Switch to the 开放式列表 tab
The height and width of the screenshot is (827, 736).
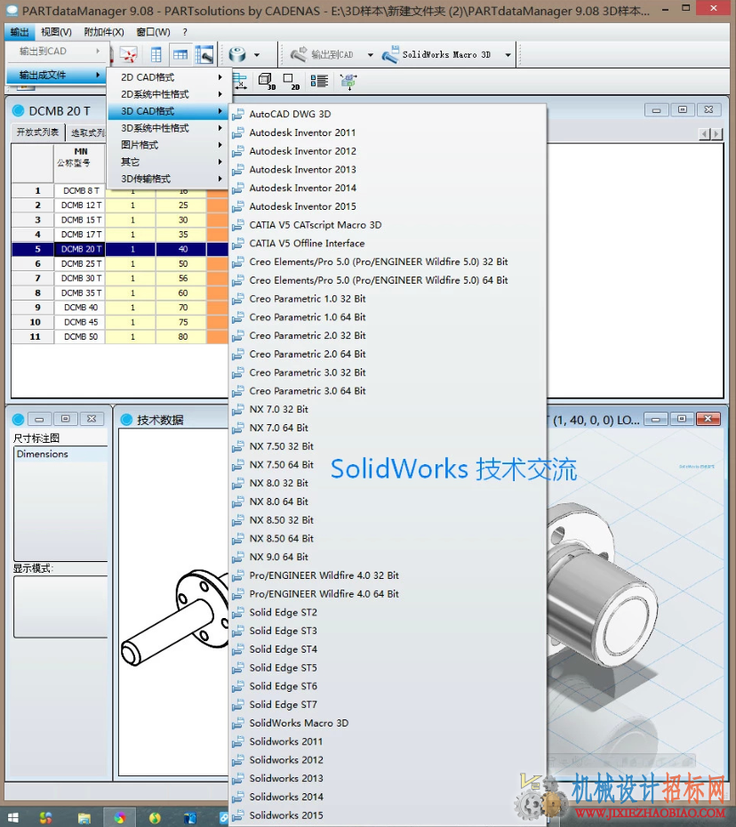tap(37, 132)
